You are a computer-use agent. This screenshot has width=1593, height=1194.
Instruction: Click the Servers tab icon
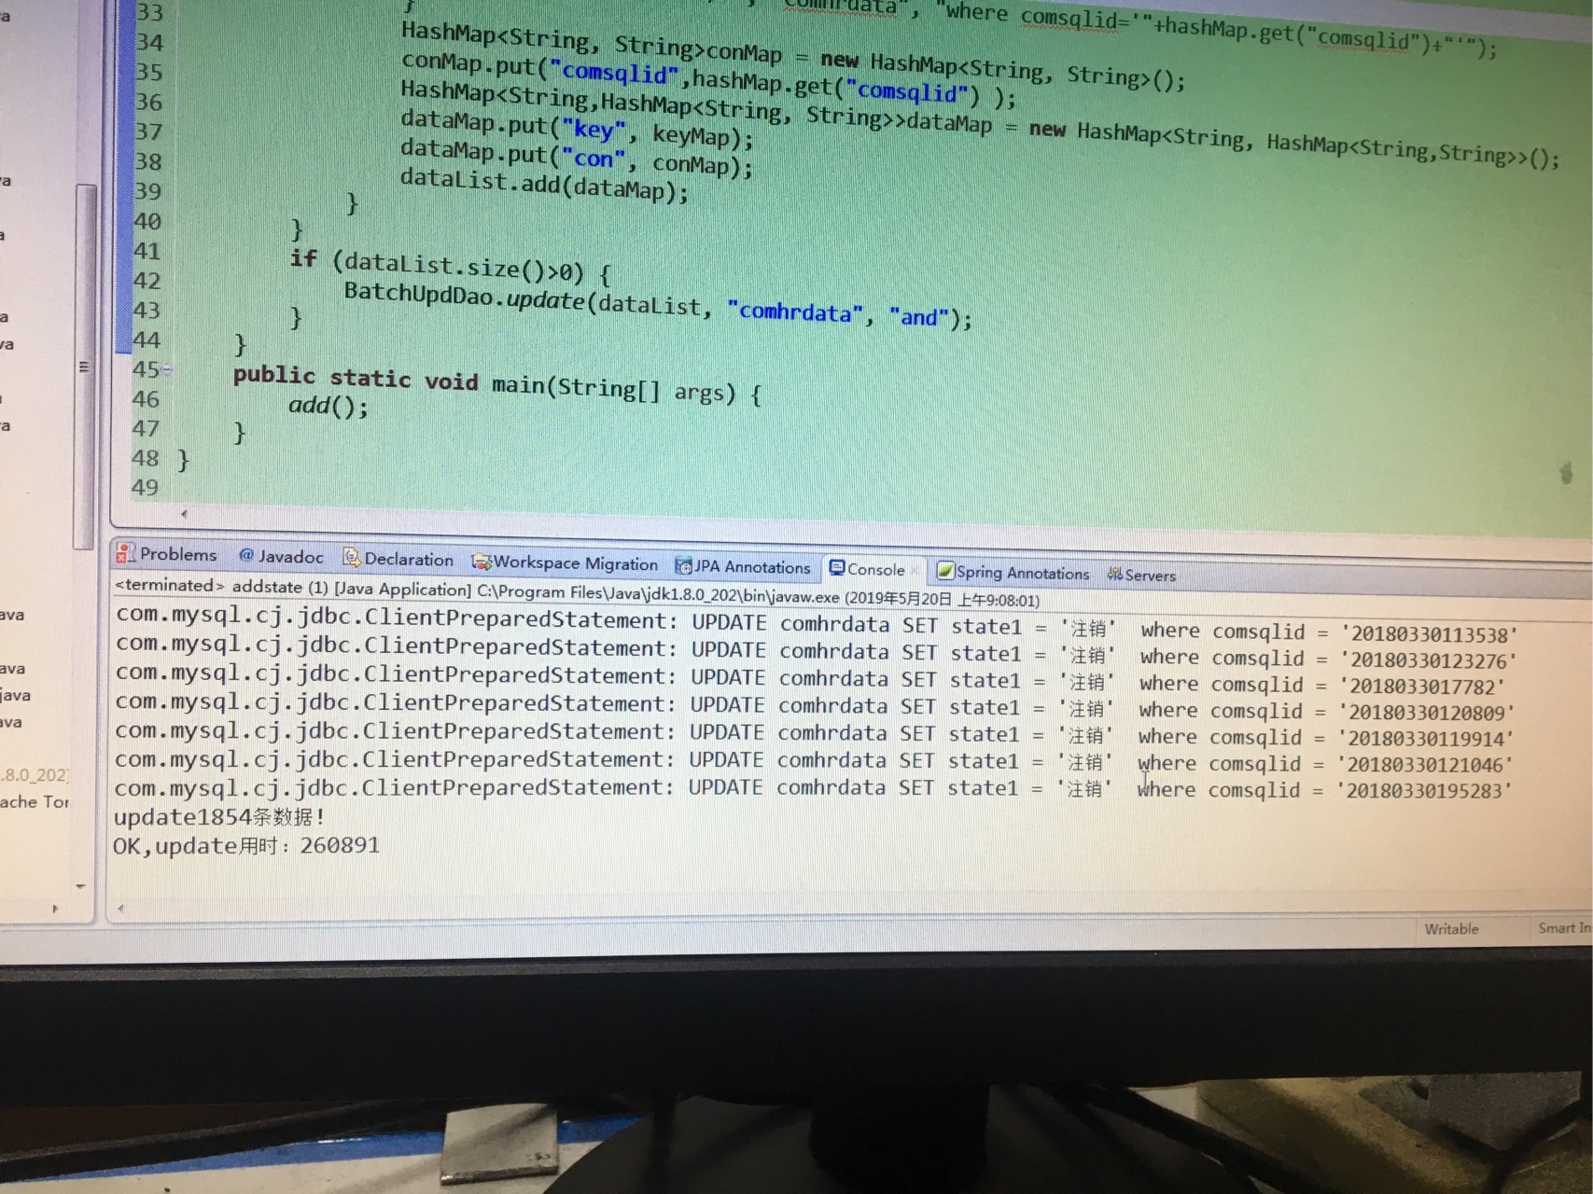pos(1115,574)
